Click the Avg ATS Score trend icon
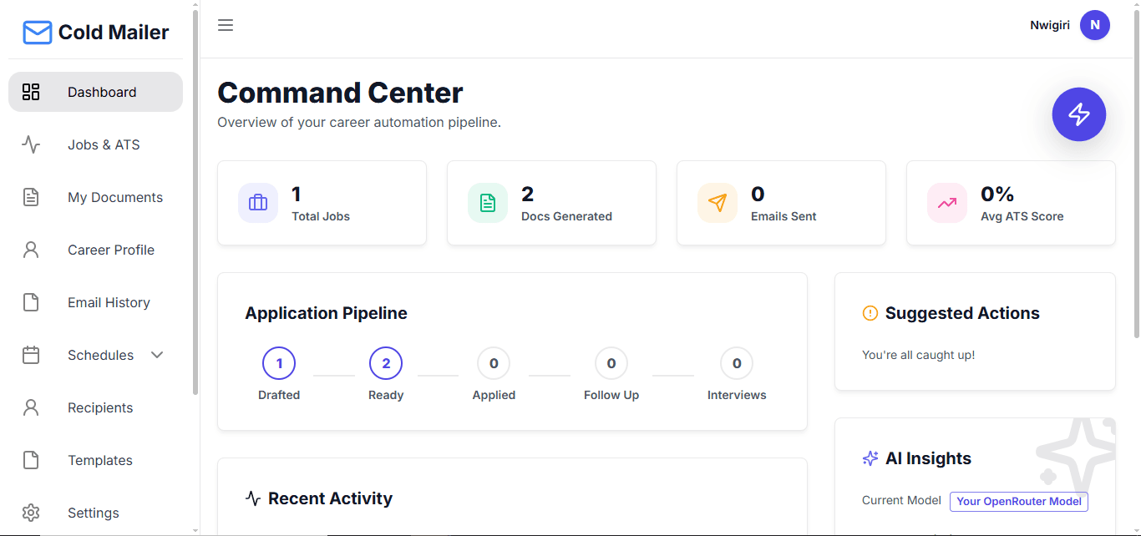The height and width of the screenshot is (536, 1141). [947, 203]
